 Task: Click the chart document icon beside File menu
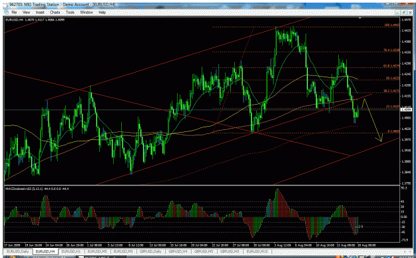tap(7, 13)
